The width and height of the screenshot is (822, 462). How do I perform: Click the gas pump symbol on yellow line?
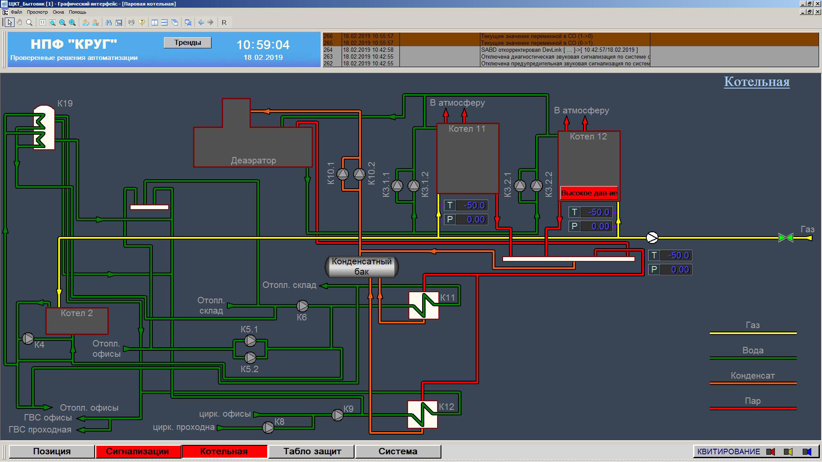pyautogui.click(x=652, y=237)
